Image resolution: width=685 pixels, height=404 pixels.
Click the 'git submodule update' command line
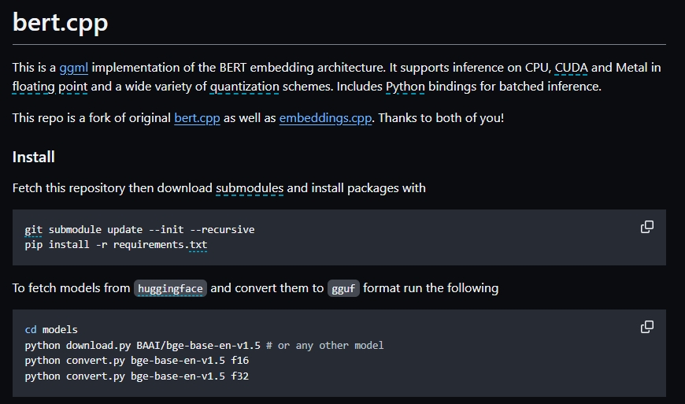tap(139, 230)
